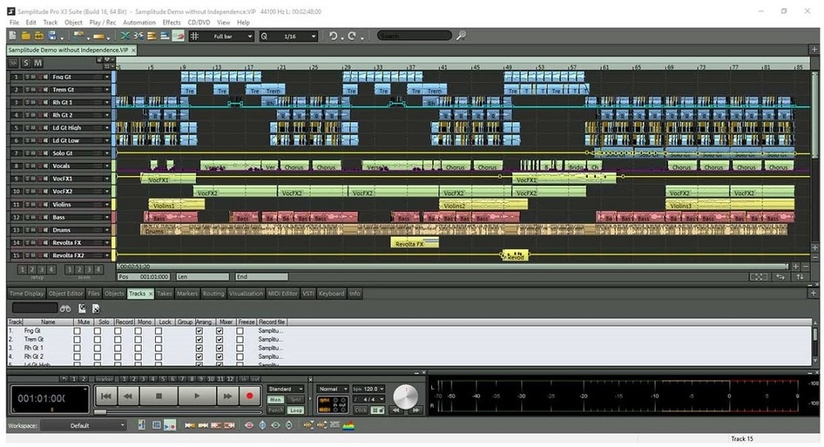This screenshot has width=824, height=447.
Task: Switch to the MIDI Editor tab
Action: [x=283, y=293]
